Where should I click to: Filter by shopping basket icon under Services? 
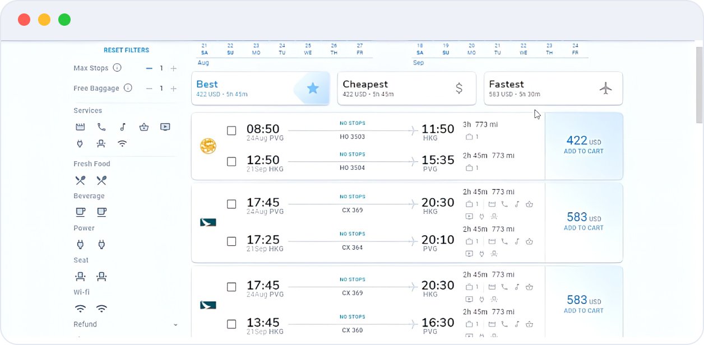[144, 127]
